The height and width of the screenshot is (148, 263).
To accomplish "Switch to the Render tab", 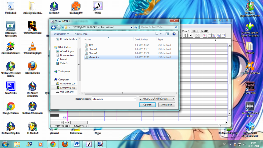I will 204,31.
